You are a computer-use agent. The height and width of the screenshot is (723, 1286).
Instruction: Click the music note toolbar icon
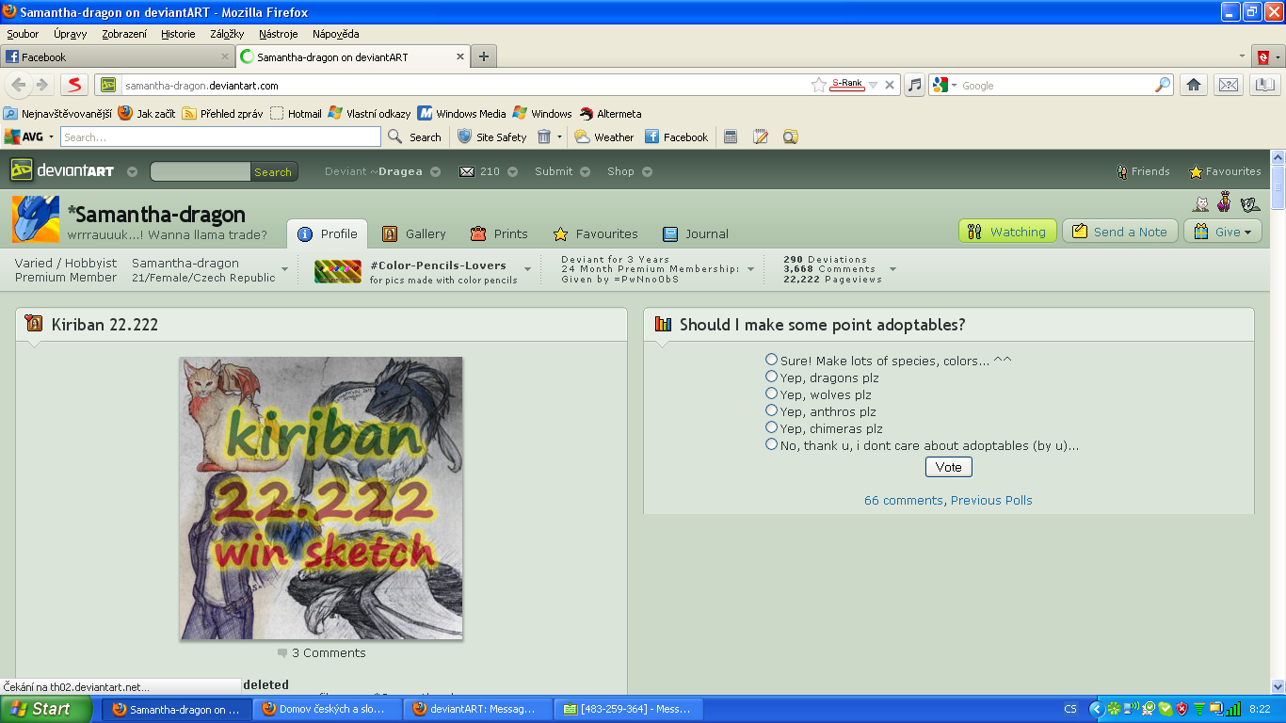914,85
